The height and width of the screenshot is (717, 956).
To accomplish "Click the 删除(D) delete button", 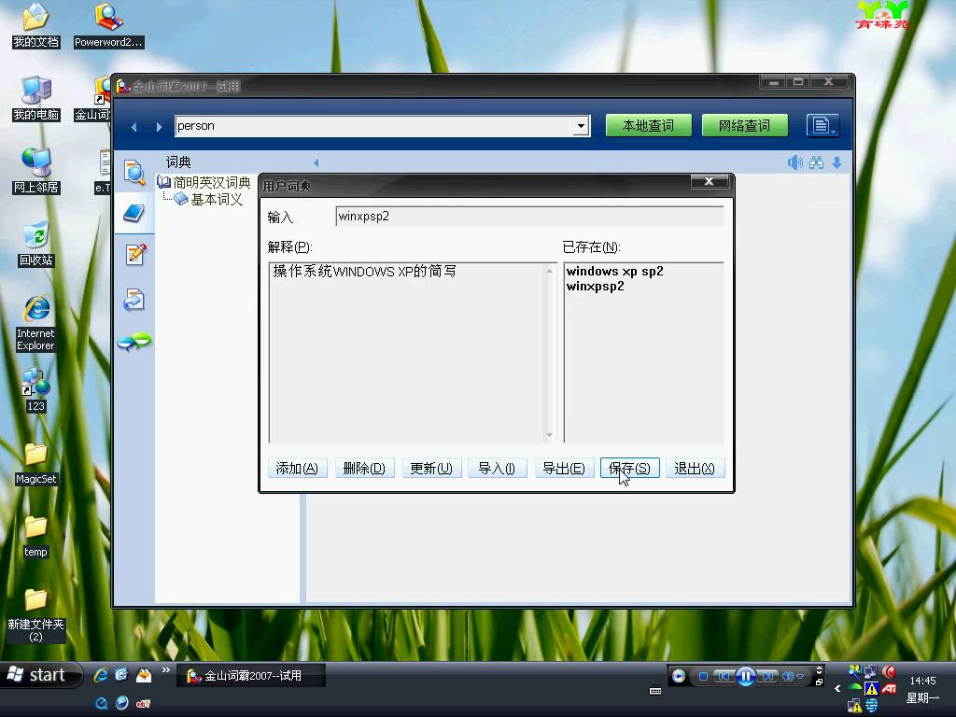I will click(364, 469).
